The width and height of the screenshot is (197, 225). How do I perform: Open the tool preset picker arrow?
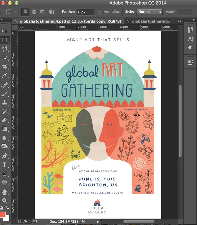[x=16, y=12]
